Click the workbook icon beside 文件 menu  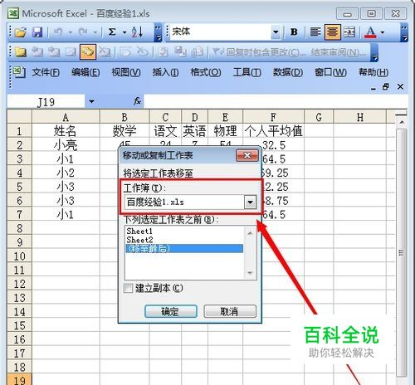pos(19,72)
